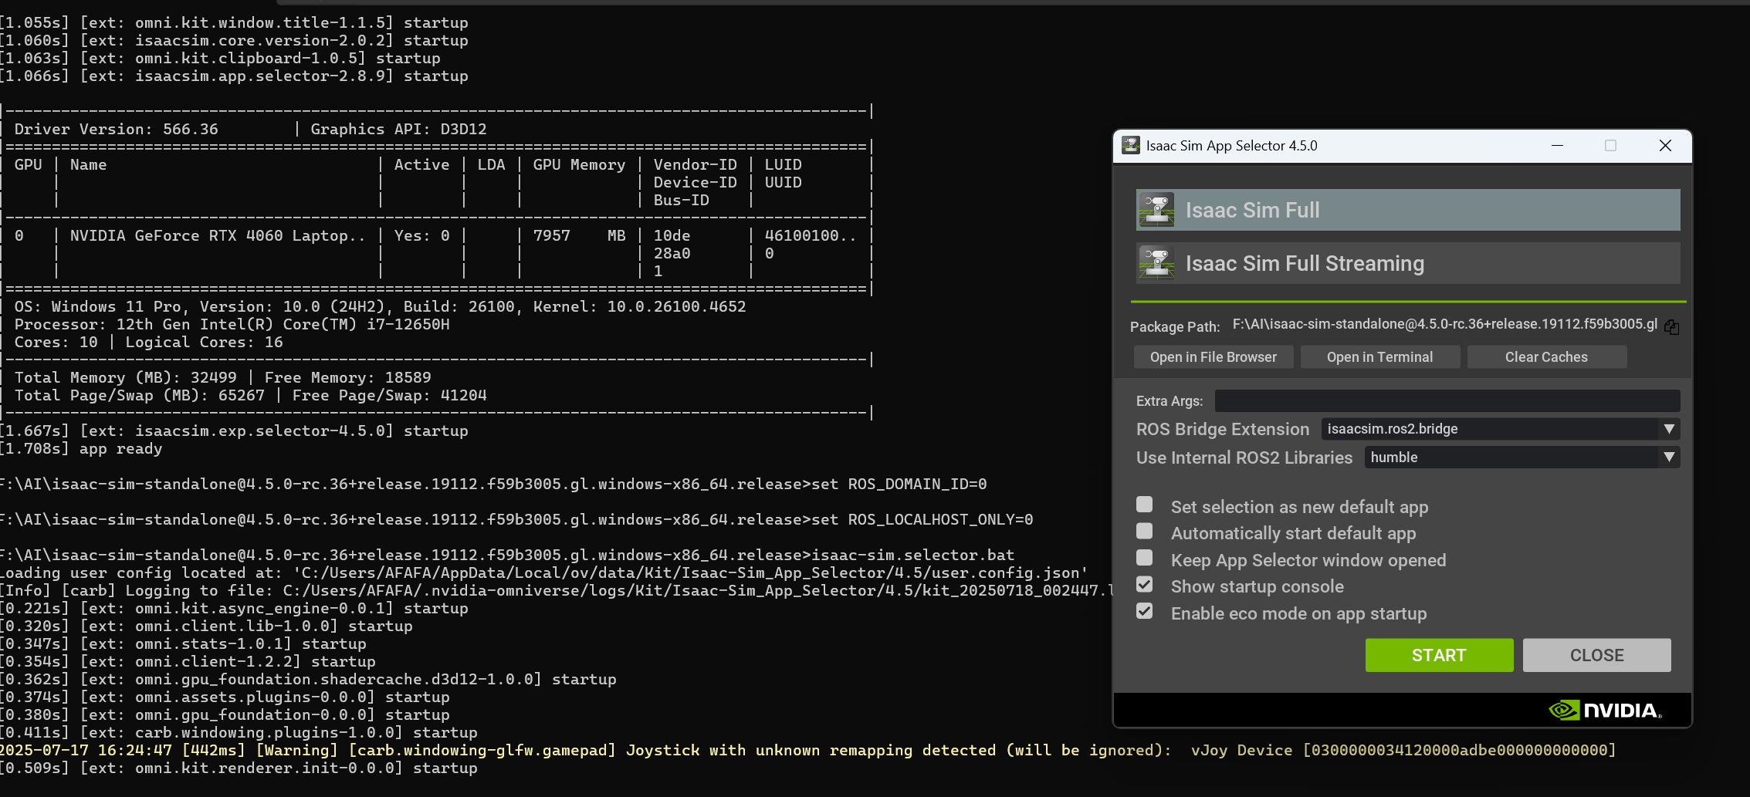Click the 'isaac-sim.selector.bat' command text
This screenshot has height=797, width=1750.
coord(912,555)
